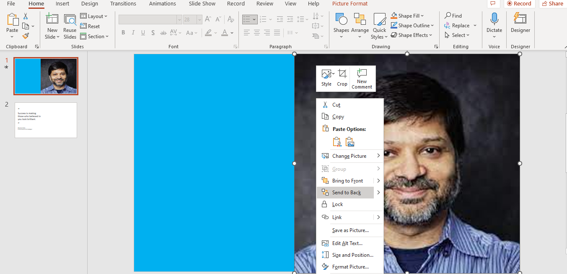Click the Format Painter brush icon

(26, 36)
